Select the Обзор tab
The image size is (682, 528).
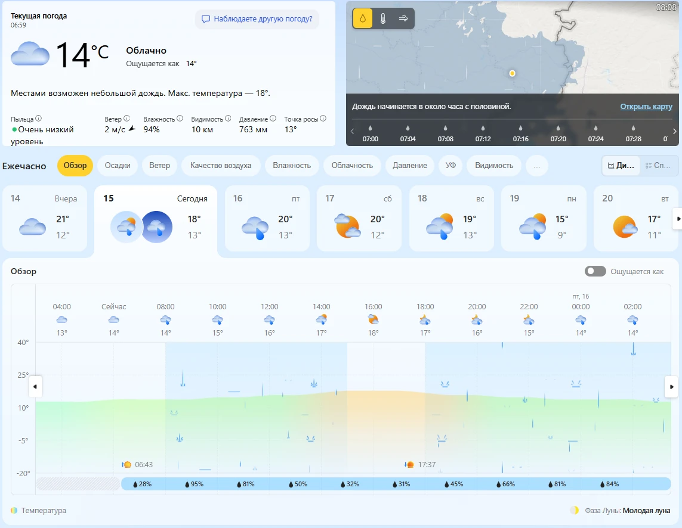click(x=75, y=166)
